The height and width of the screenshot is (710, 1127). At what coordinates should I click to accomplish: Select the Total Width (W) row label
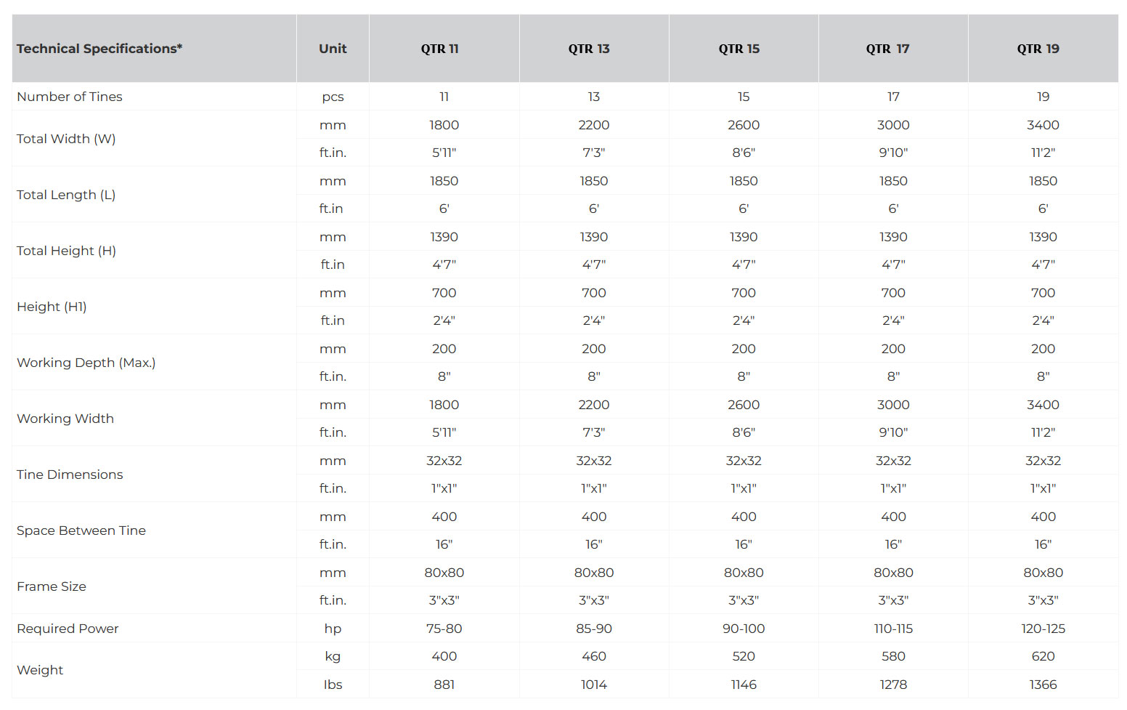click(x=66, y=139)
